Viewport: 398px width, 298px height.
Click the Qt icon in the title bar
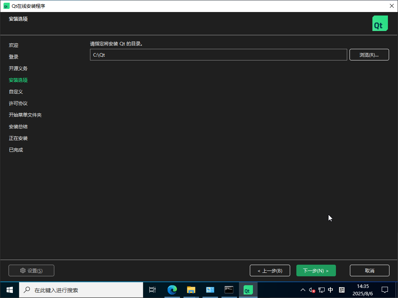point(6,6)
